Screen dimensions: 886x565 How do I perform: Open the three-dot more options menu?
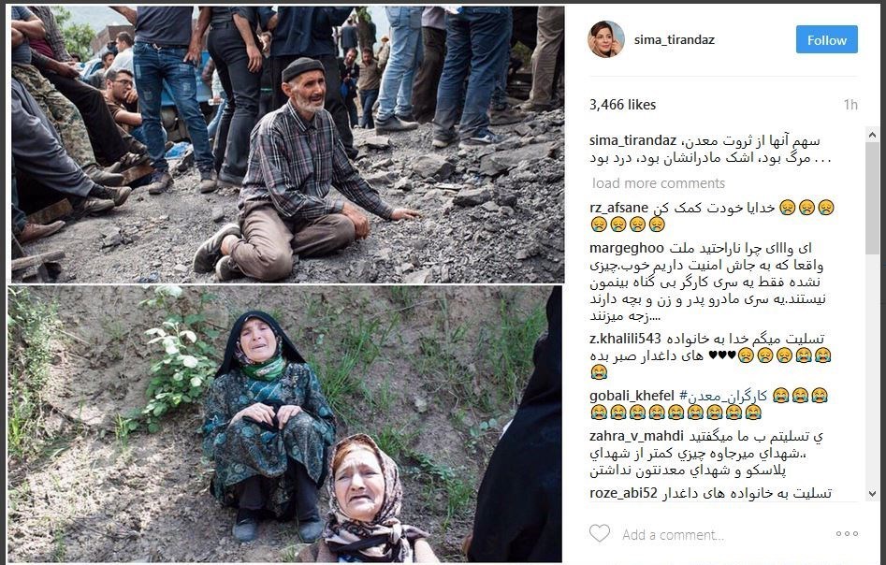point(847,534)
